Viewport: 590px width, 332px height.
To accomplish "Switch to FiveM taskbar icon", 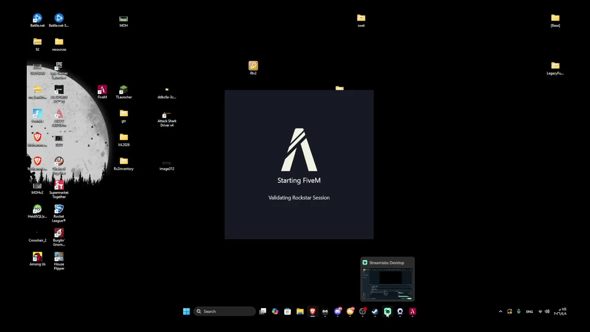I will pos(412,311).
